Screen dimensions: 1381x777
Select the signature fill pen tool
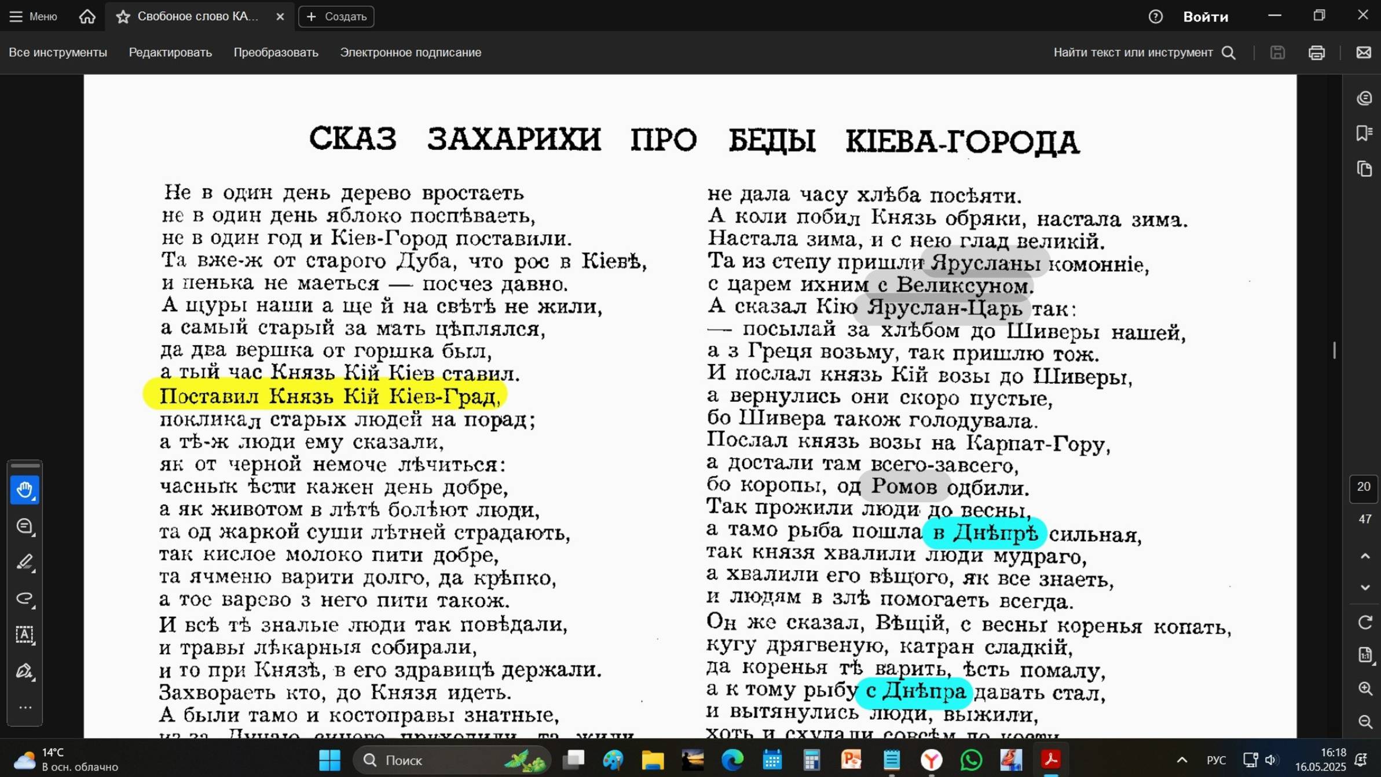pyautogui.click(x=24, y=671)
